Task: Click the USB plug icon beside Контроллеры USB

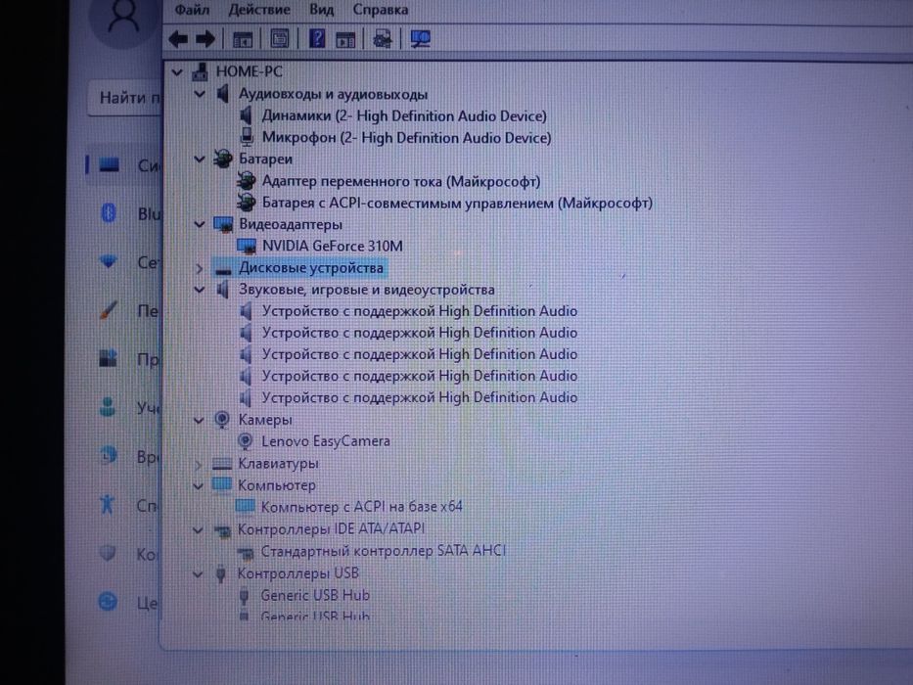Action: (x=221, y=573)
